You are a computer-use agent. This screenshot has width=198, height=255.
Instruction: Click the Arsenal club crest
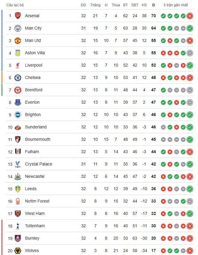pos(18,16)
